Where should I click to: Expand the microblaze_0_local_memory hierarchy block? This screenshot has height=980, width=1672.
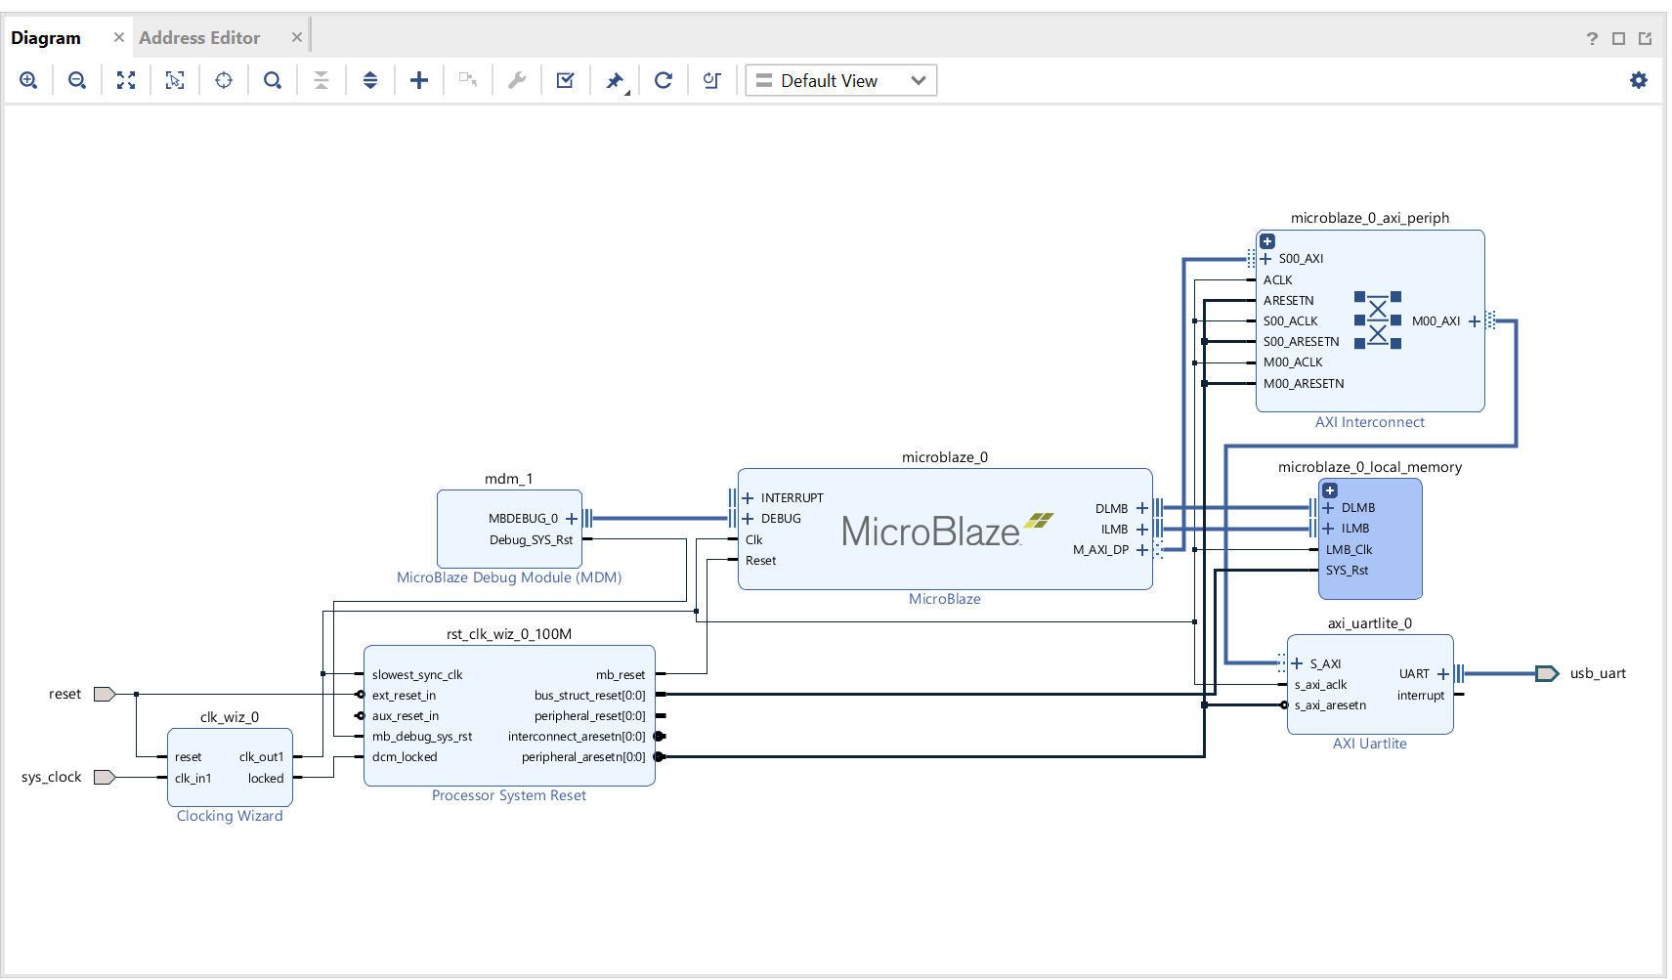pos(1330,490)
